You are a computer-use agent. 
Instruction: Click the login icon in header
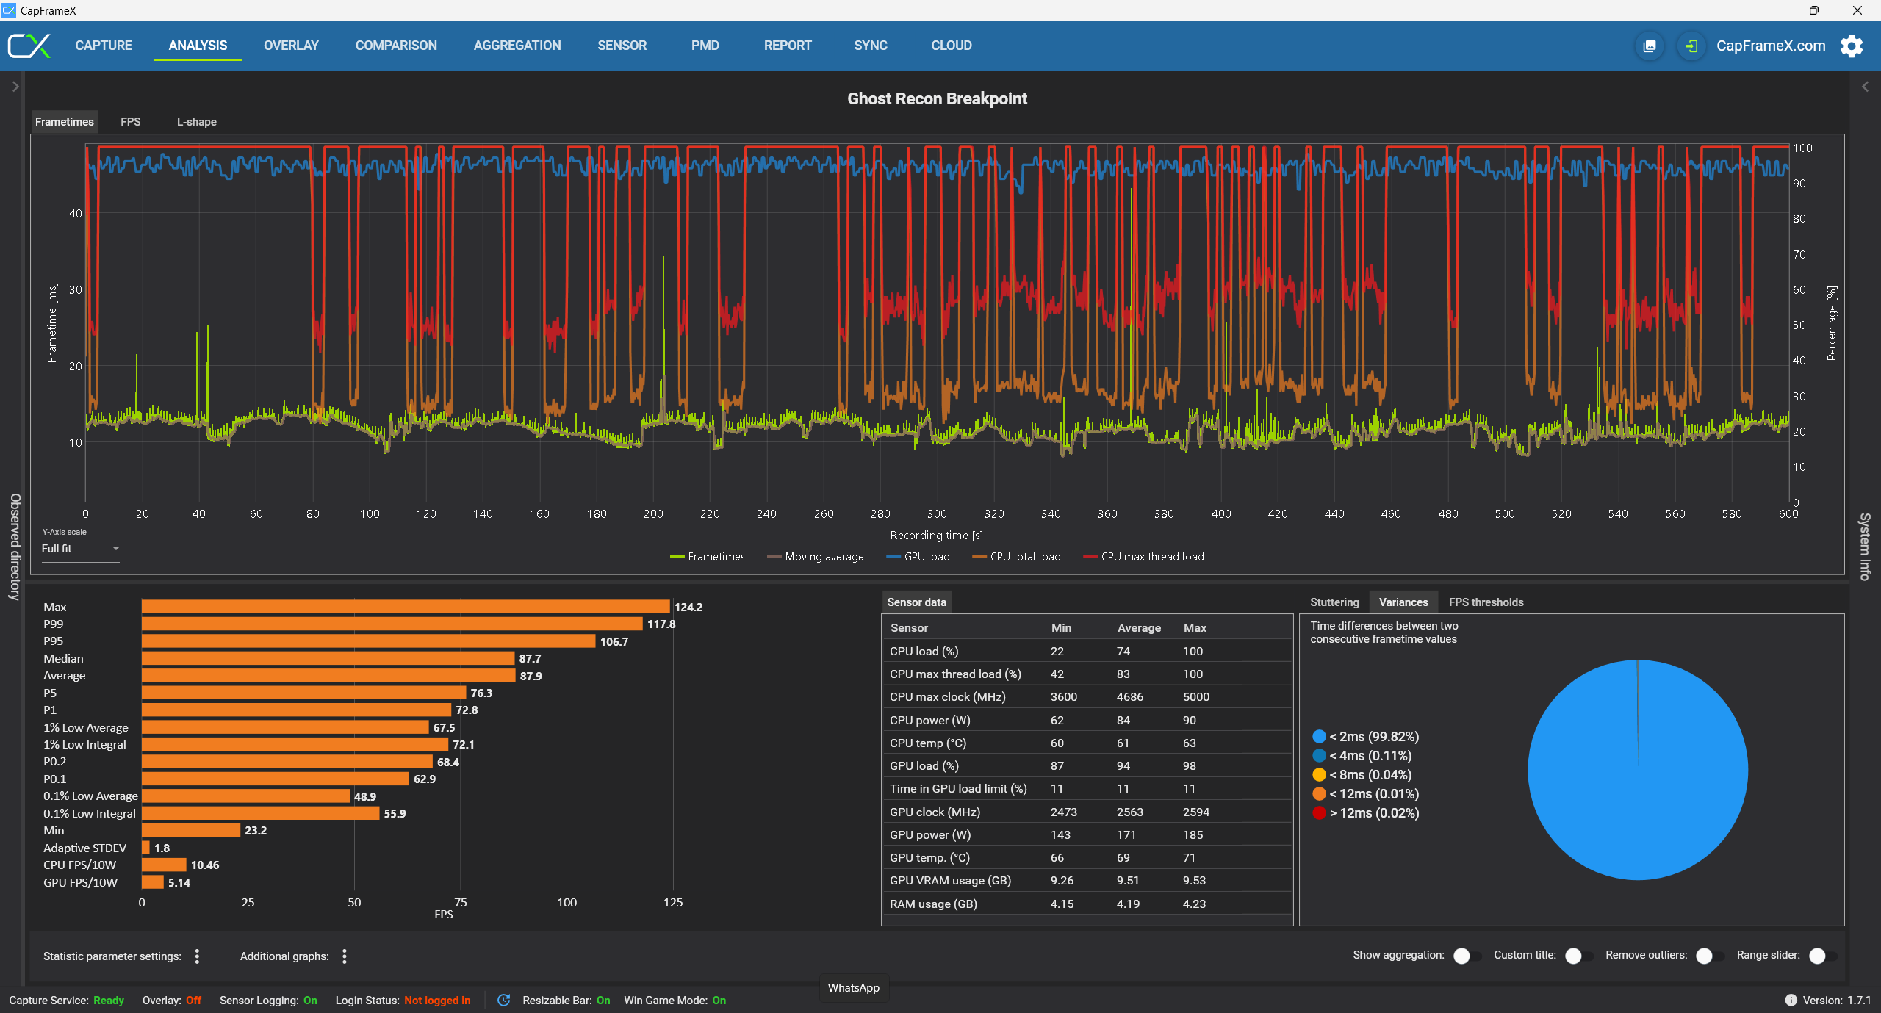coord(1691,46)
